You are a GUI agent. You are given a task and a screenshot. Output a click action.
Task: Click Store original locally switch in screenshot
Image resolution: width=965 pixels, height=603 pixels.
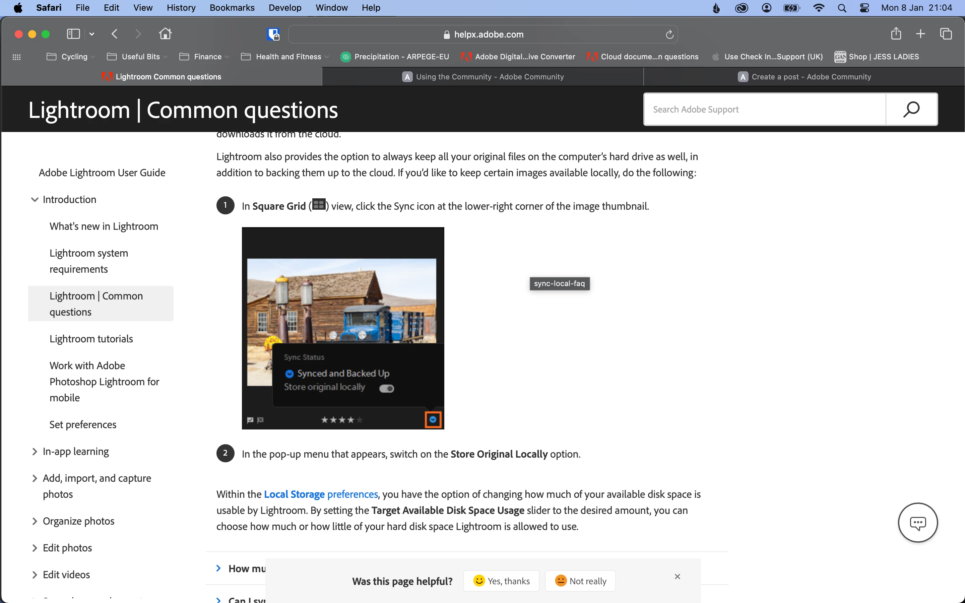tap(386, 388)
